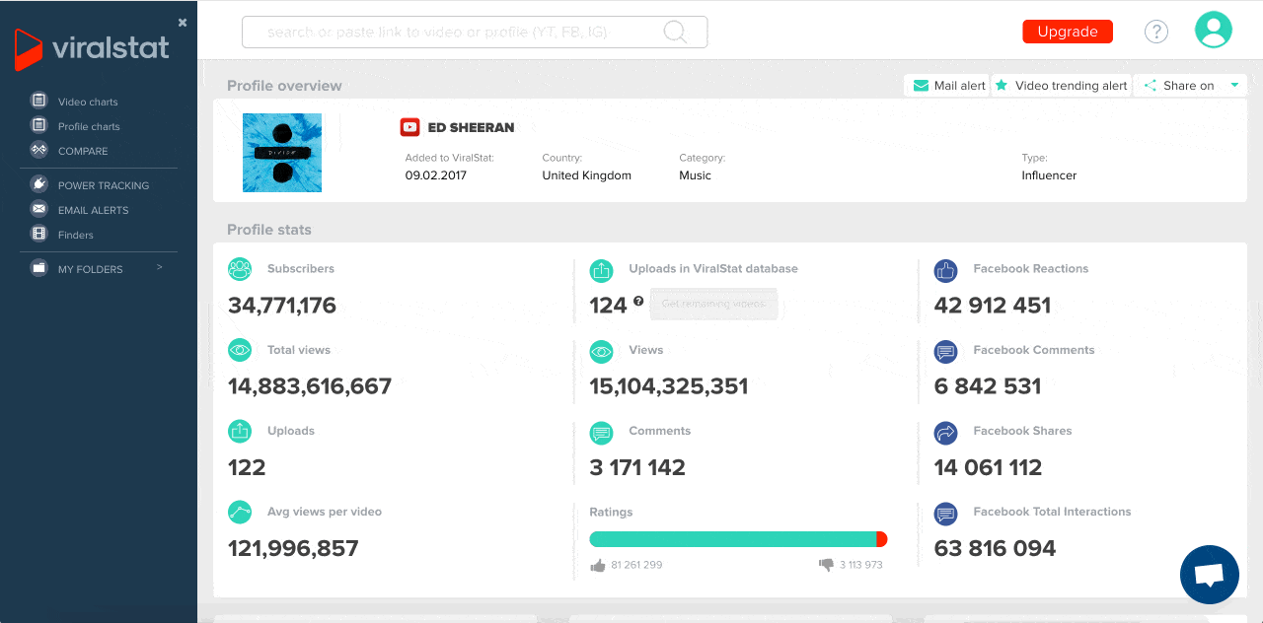Click the Video trending alert button
1263x623 pixels.
pos(1061,86)
